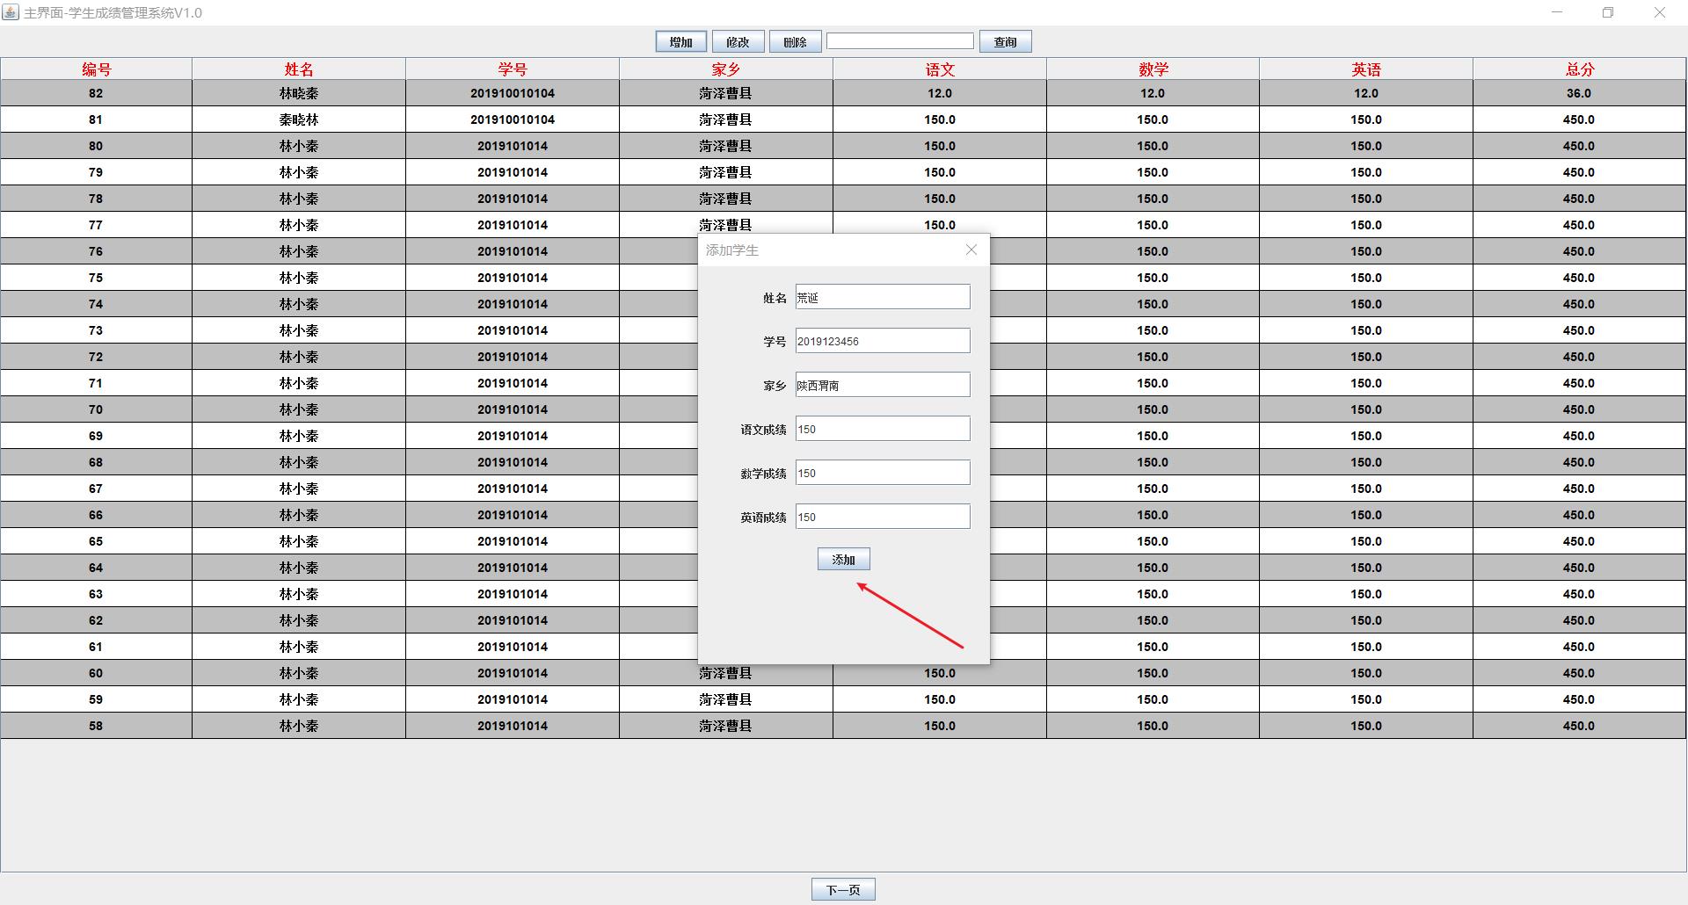Select hometown 菏泽曹县 in row 80

pyautogui.click(x=726, y=146)
